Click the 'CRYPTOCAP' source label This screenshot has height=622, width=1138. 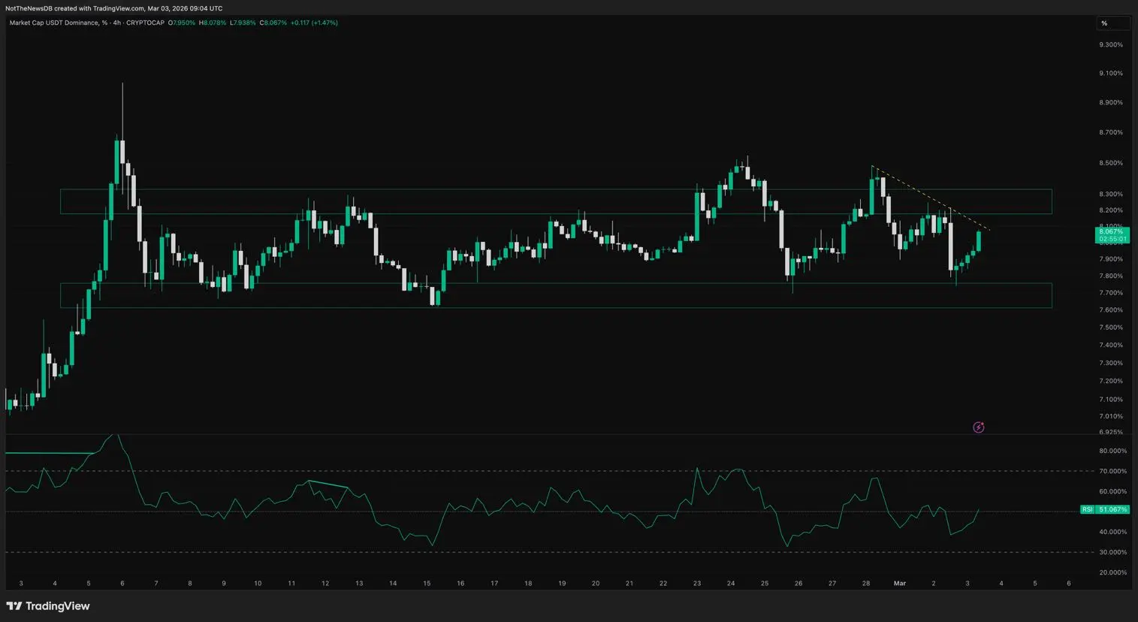(x=146, y=23)
